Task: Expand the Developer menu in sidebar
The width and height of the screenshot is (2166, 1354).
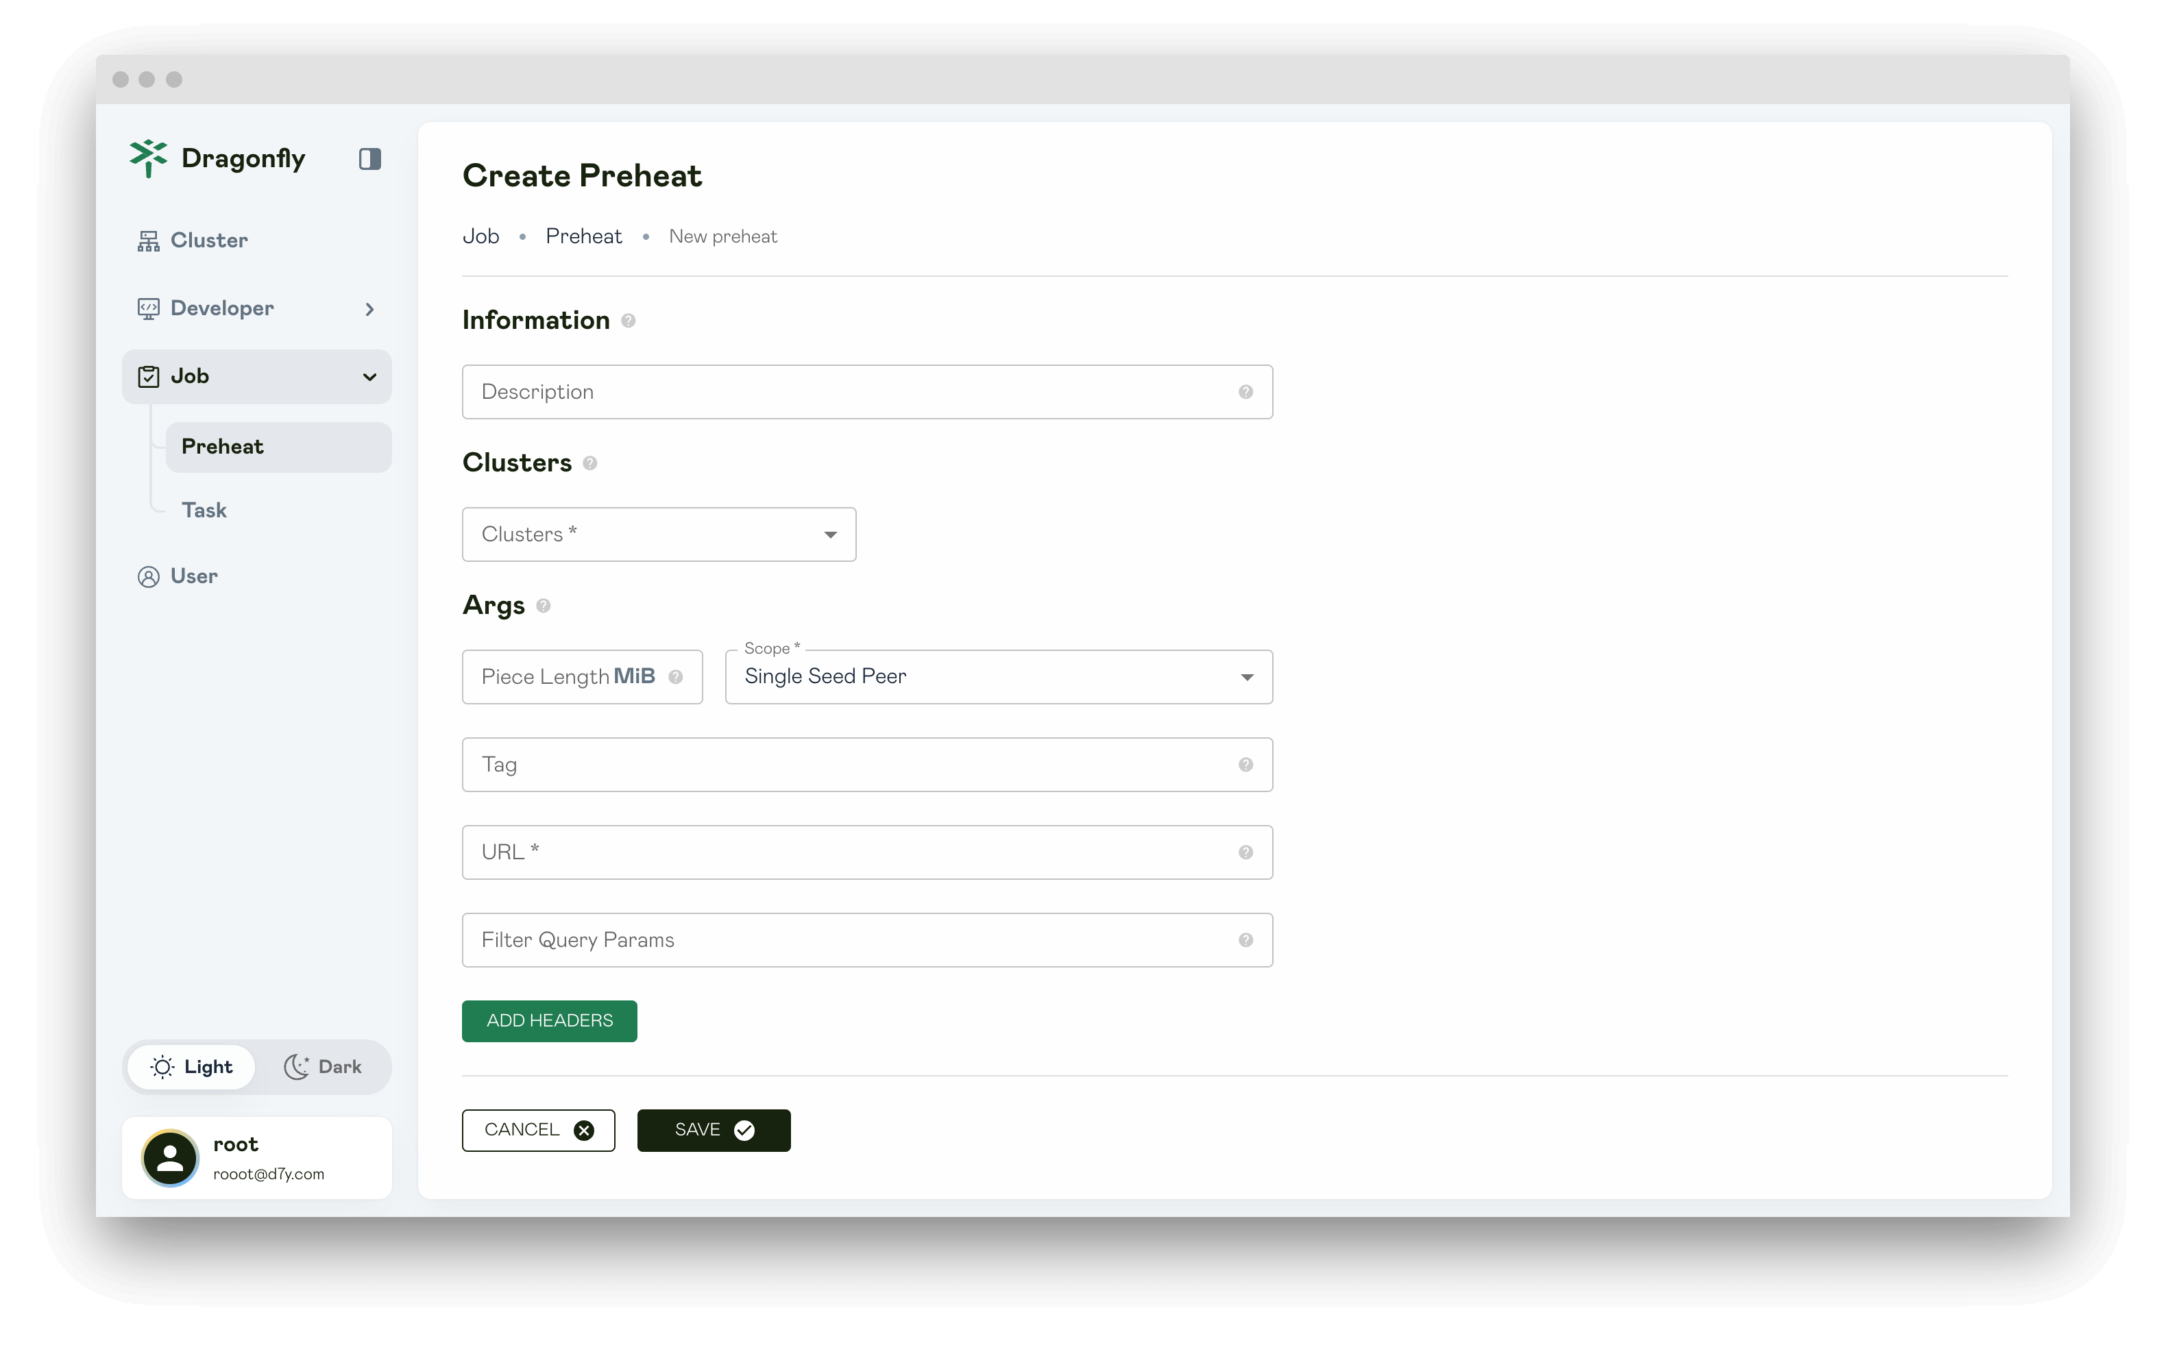Action: 257,309
